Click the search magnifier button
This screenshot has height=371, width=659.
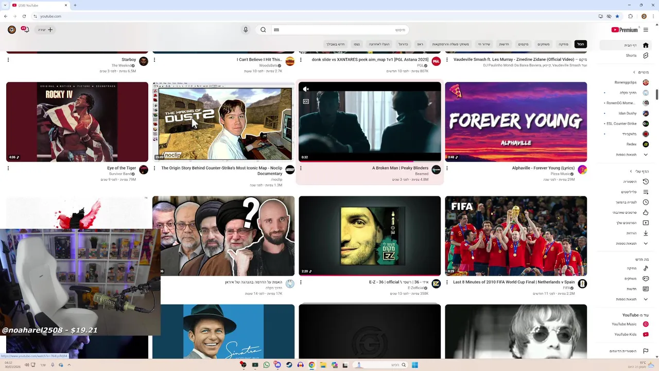(263, 30)
